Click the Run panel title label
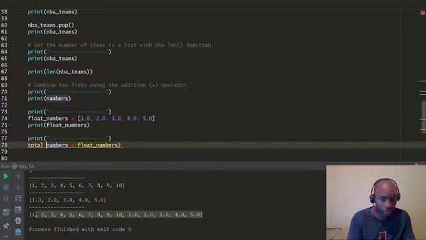Screen dimensions: 426x240 point(5,166)
